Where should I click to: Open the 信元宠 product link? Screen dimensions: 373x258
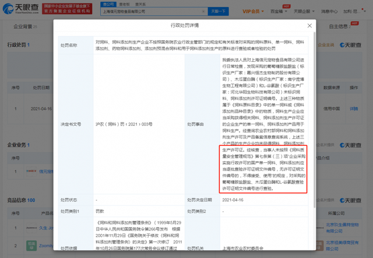[46, 171]
